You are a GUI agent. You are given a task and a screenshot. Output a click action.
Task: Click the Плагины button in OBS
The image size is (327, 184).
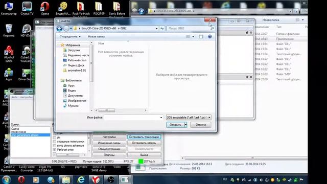(109, 155)
